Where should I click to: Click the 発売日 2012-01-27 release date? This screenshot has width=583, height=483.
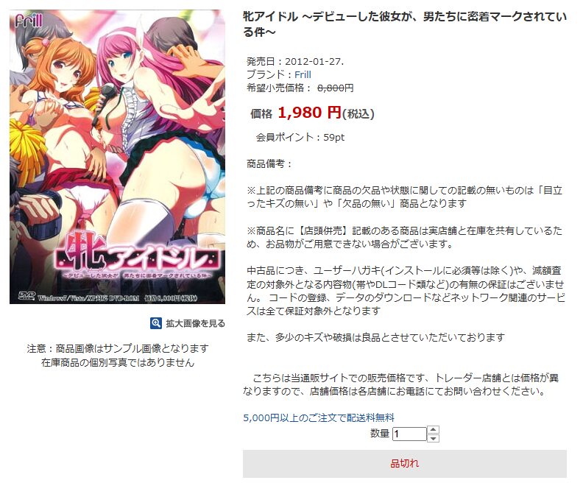coord(295,61)
